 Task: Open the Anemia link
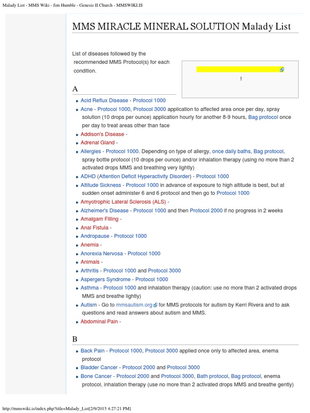90,245
